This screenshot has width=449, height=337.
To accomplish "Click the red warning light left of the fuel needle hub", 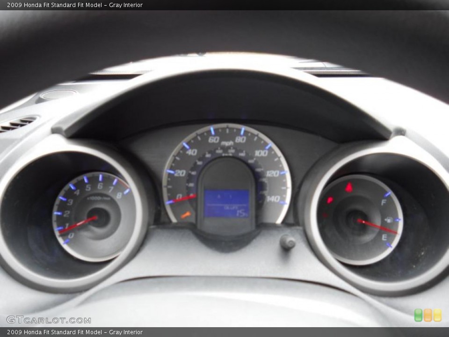I will pyautogui.click(x=330, y=200).
